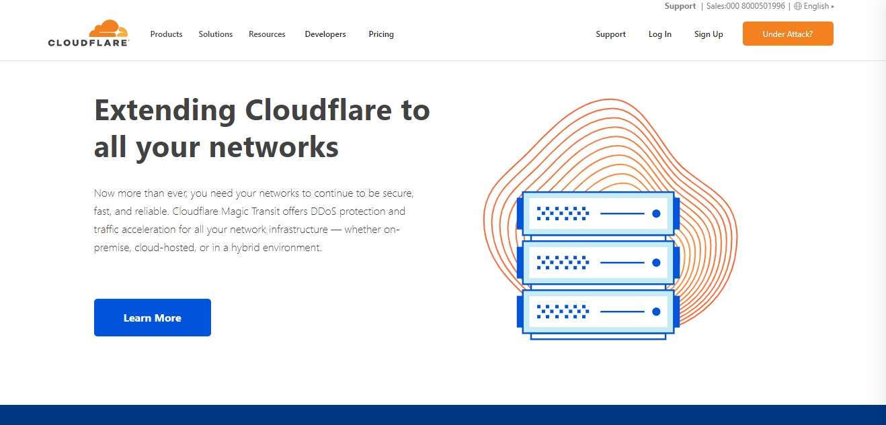Click the Learn More button
The image size is (886, 425).
153,318
